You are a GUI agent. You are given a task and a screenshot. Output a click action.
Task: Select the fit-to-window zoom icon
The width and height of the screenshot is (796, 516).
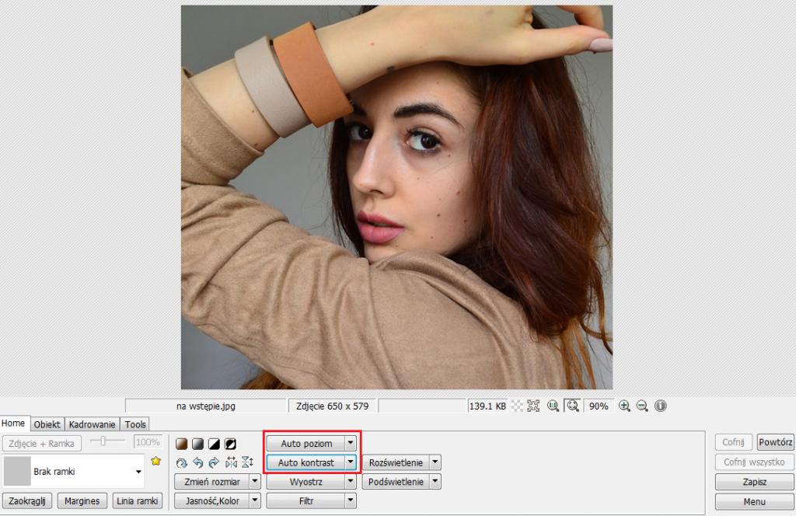(x=573, y=406)
